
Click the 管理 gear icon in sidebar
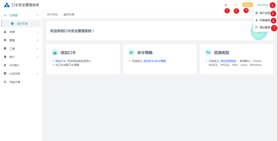[x=5, y=40]
